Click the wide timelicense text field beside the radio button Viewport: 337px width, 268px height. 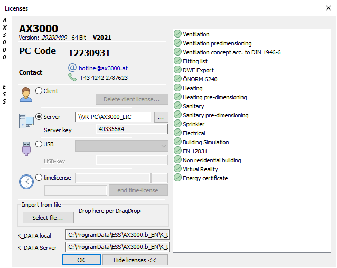click(x=113, y=178)
